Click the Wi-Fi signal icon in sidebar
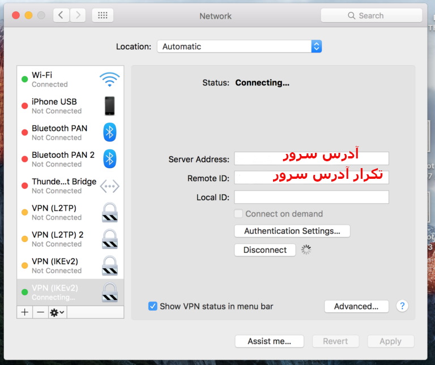The width and height of the screenshot is (435, 365). 109,79
